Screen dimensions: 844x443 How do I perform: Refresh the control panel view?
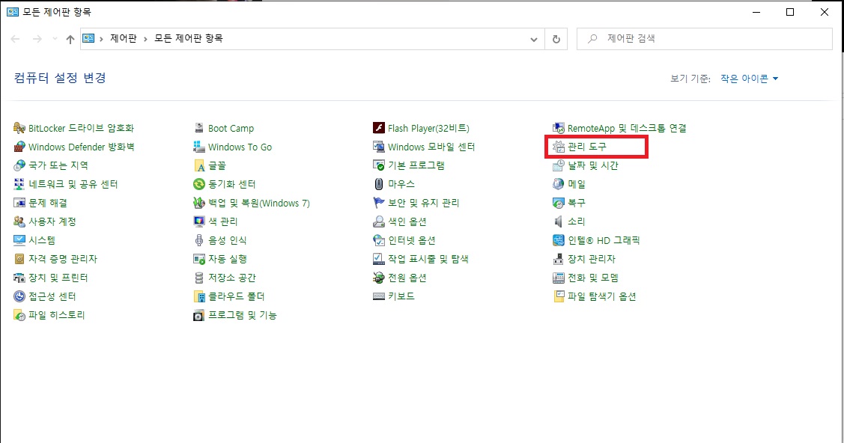tap(556, 39)
